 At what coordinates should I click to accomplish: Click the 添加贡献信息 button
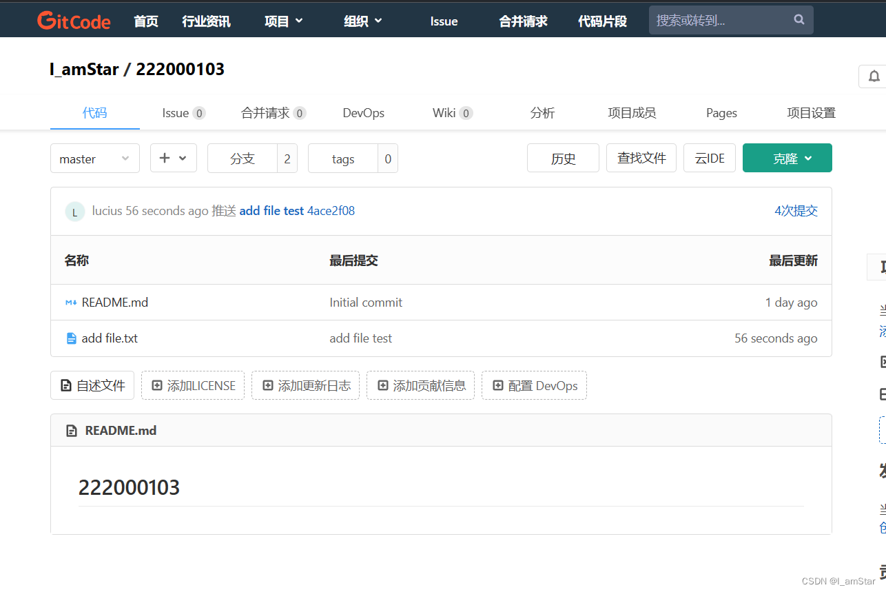pyautogui.click(x=420, y=385)
